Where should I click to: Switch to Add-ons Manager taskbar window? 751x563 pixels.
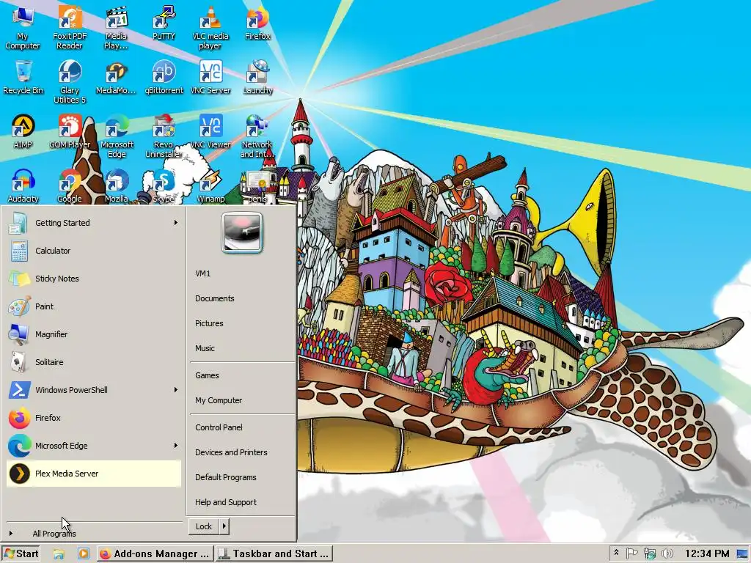(155, 554)
